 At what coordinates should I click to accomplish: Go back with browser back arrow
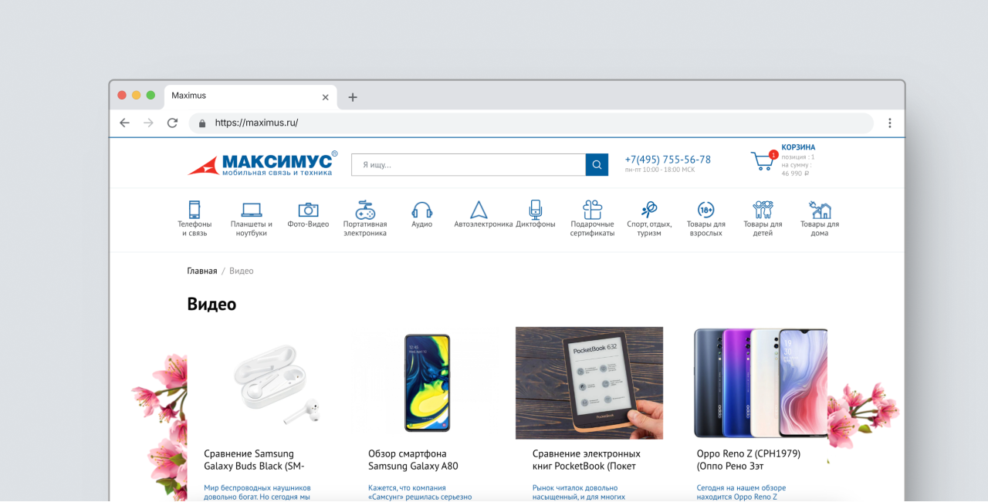[124, 123]
